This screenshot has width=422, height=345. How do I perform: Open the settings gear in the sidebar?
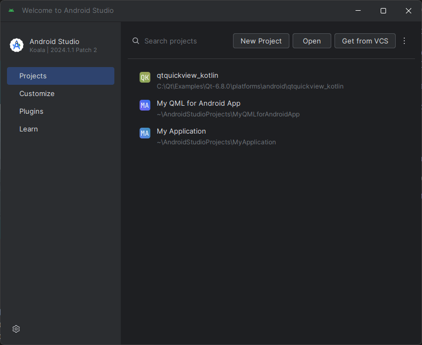tap(16, 329)
